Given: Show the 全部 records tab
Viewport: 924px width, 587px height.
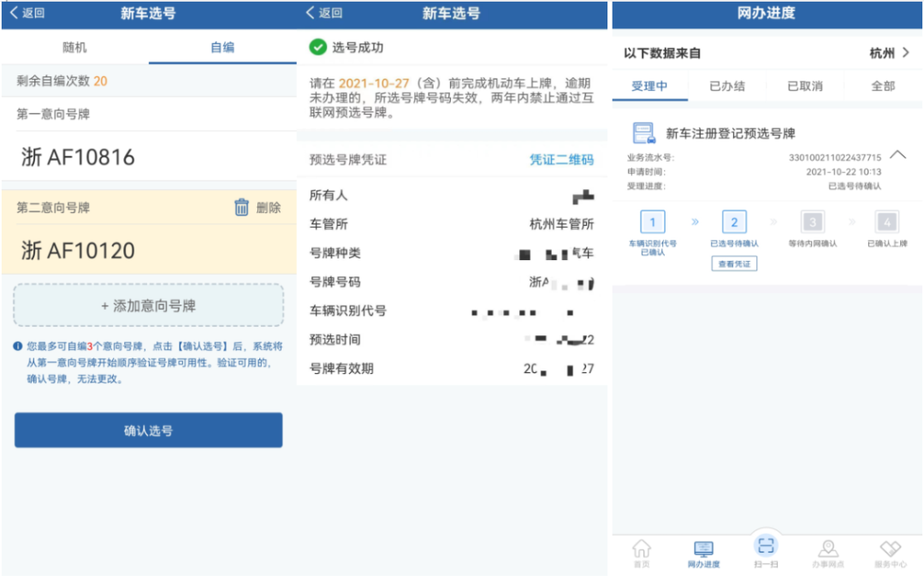Looking at the screenshot, I should click(x=883, y=86).
